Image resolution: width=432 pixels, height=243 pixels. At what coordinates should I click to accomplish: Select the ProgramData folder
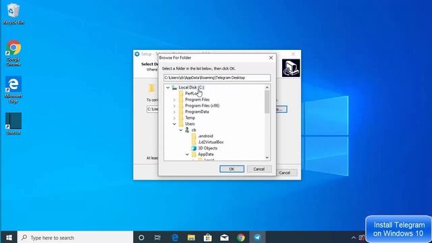[x=197, y=111]
